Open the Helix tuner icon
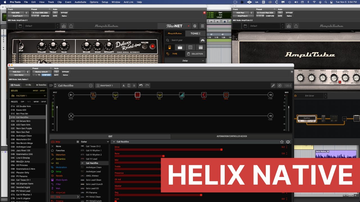Image resolution: width=360 pixels, height=202 pixels. [273, 86]
